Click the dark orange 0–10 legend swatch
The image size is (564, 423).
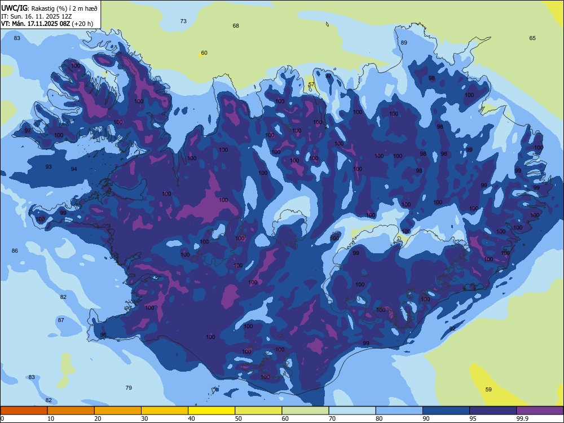[x=24, y=411]
